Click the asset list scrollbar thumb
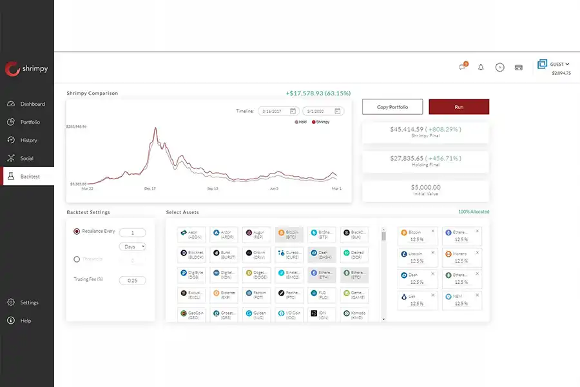580x387 pixels. point(383,236)
